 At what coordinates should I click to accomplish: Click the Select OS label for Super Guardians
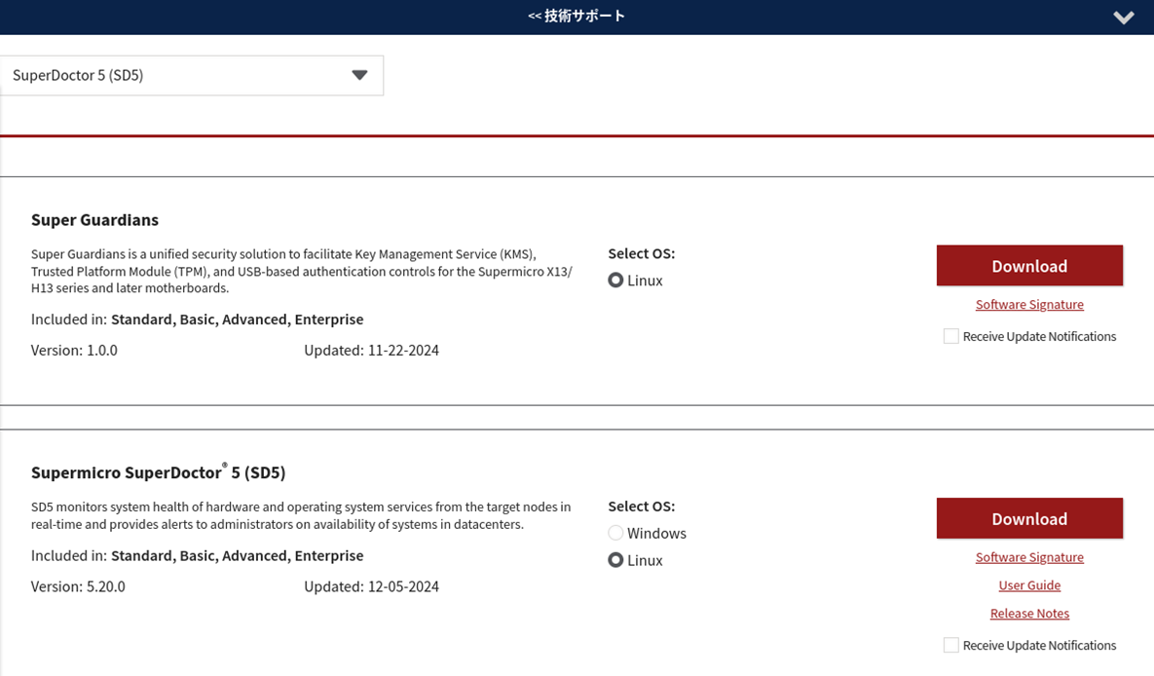click(641, 253)
